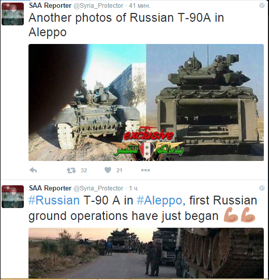Open SAA Reporter avatar on first tweet

click(x=12, y=14)
